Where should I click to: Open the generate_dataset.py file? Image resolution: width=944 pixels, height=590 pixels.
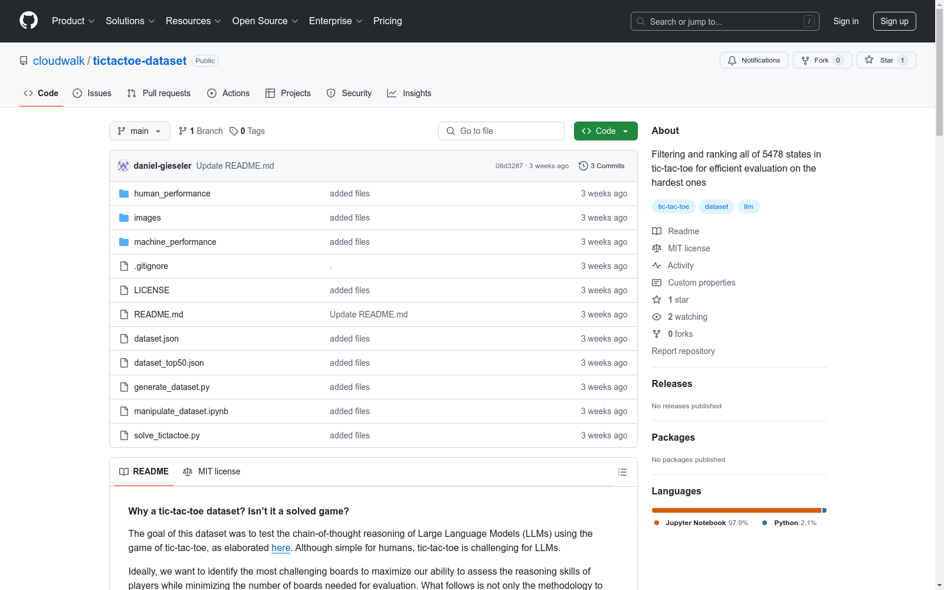(172, 387)
